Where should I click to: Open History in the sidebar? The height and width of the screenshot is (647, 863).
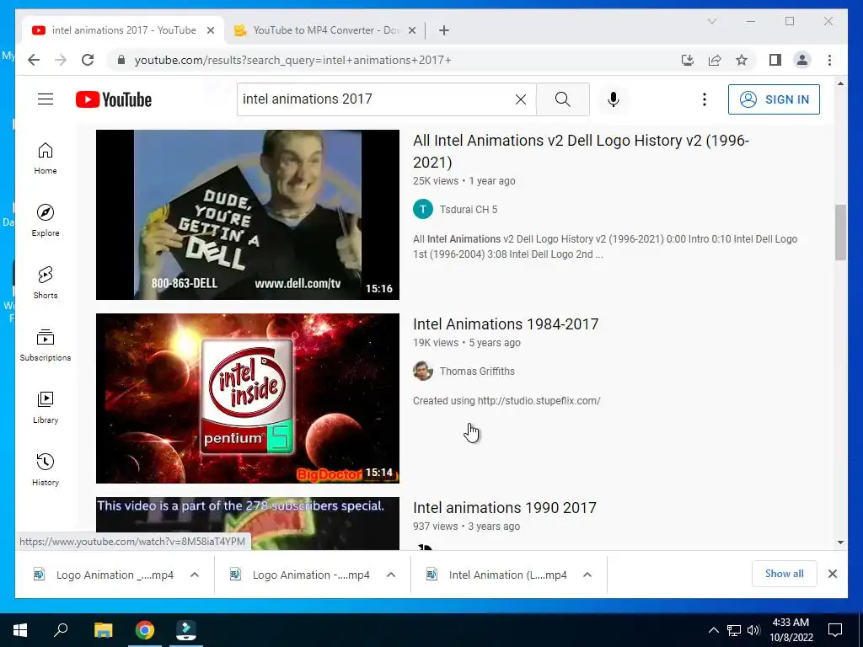(x=46, y=469)
